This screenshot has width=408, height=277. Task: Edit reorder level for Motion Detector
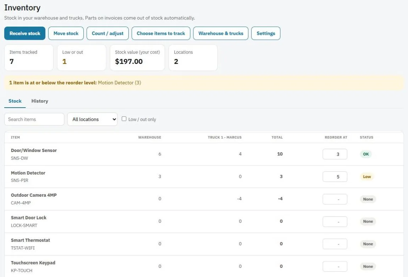point(335,177)
